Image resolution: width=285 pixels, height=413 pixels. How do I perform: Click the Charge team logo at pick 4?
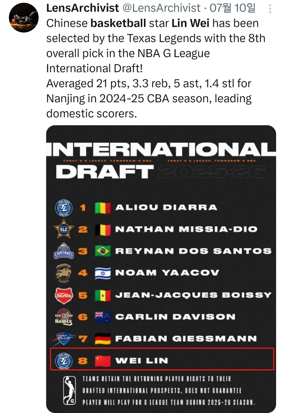click(64, 273)
